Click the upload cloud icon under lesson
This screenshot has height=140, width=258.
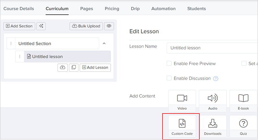point(62,67)
